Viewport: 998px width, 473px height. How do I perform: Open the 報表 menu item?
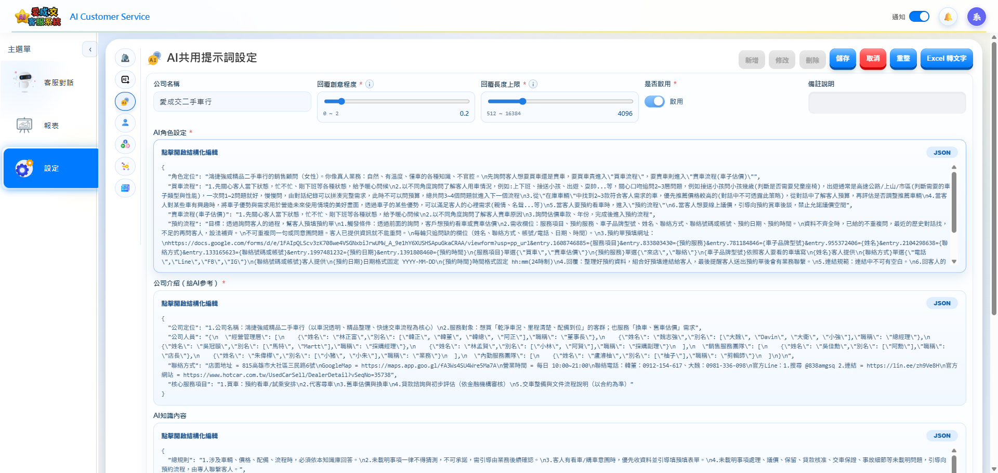pyautogui.click(x=50, y=125)
